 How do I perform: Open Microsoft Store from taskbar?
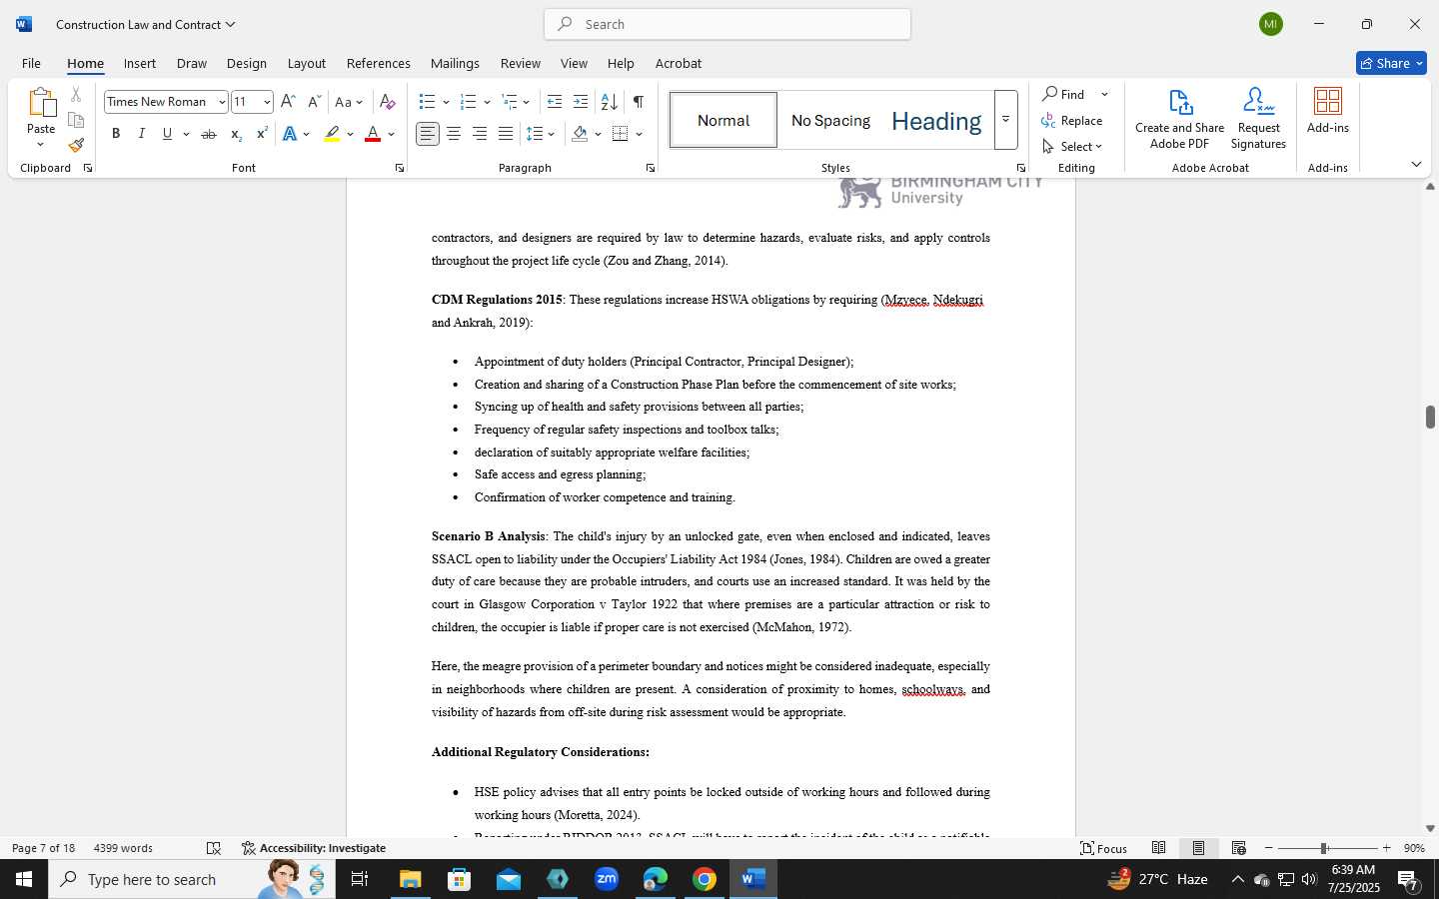459,879
